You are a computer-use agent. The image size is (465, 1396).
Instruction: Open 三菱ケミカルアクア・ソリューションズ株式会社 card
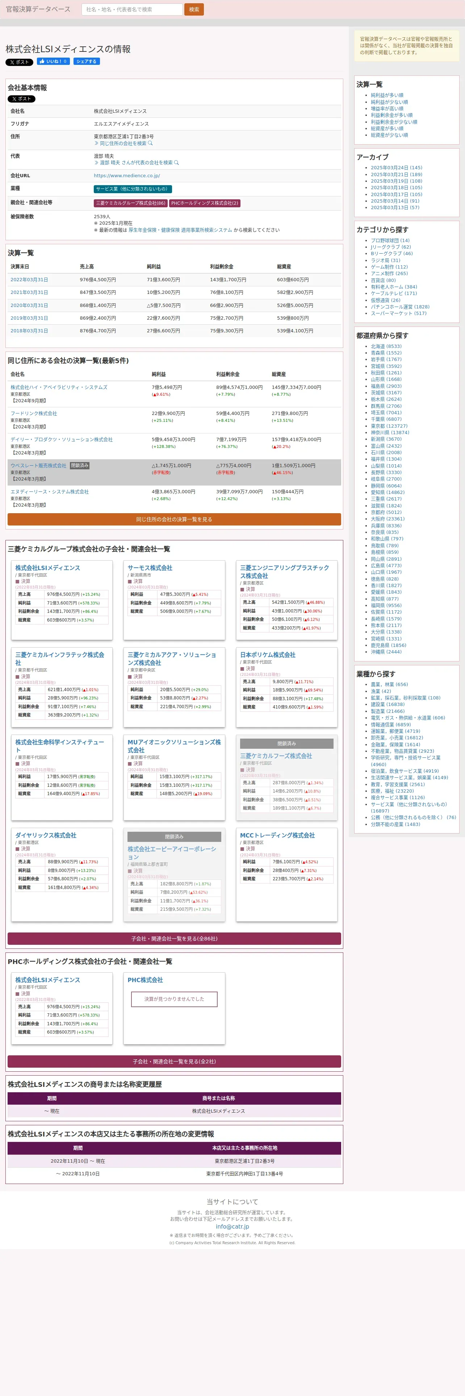[172, 658]
